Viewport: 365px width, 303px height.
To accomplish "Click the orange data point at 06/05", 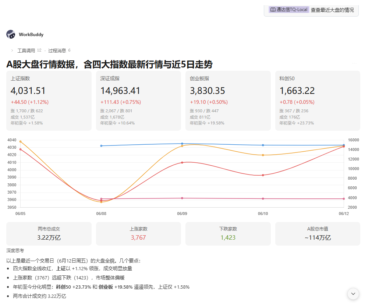I will (21, 142).
